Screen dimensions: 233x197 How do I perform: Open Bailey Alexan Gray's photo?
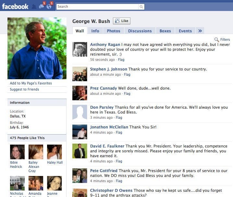pos(36,152)
